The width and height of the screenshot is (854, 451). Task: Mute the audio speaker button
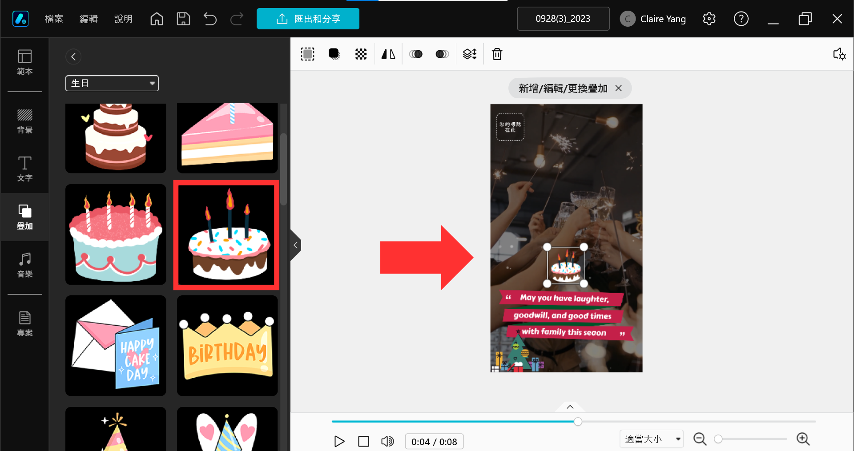click(387, 441)
